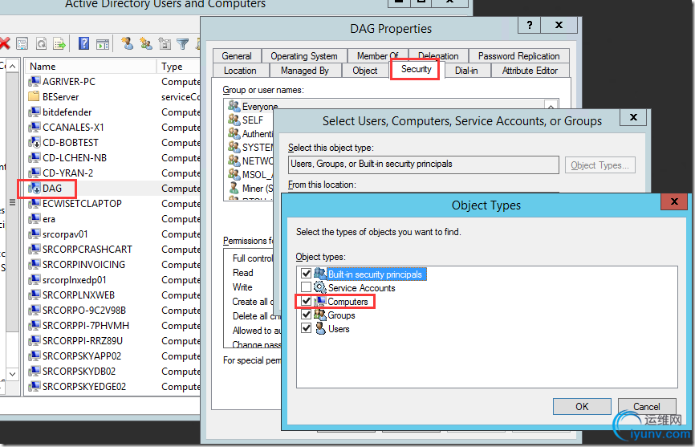Click the Name column header
The height and width of the screenshot is (447, 695).
coord(91,67)
